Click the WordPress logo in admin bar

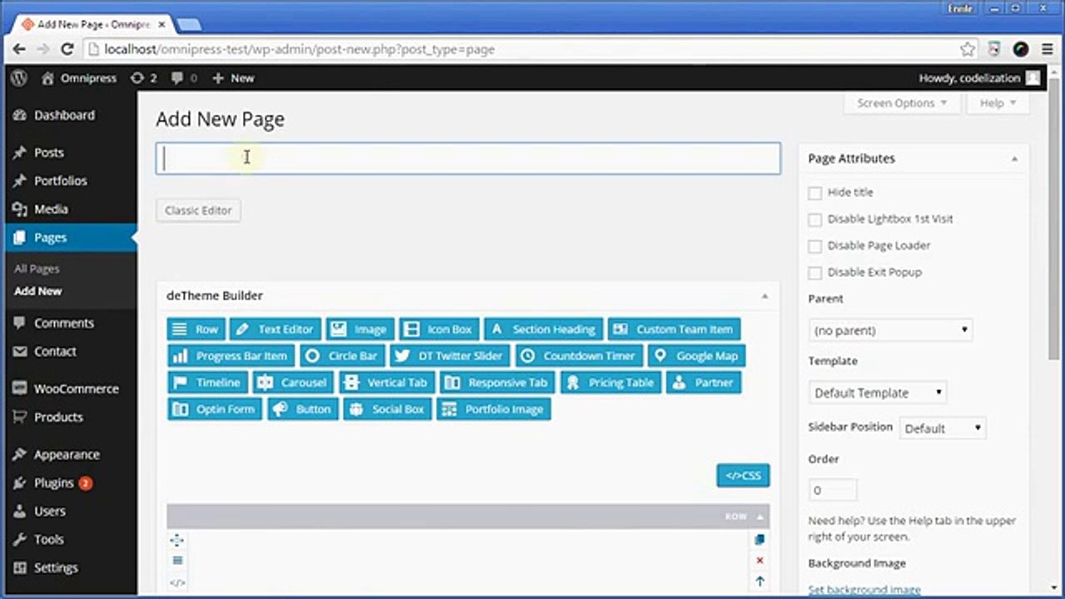(19, 78)
